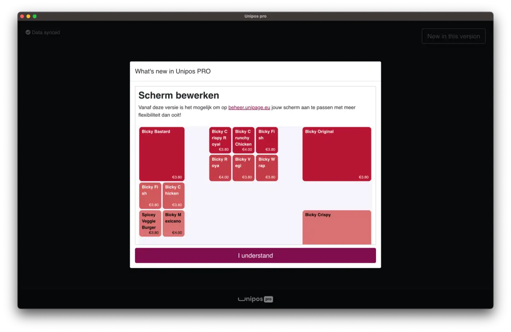Select the Bicky Wrap tile
The width and height of the screenshot is (511, 332).
click(x=267, y=168)
